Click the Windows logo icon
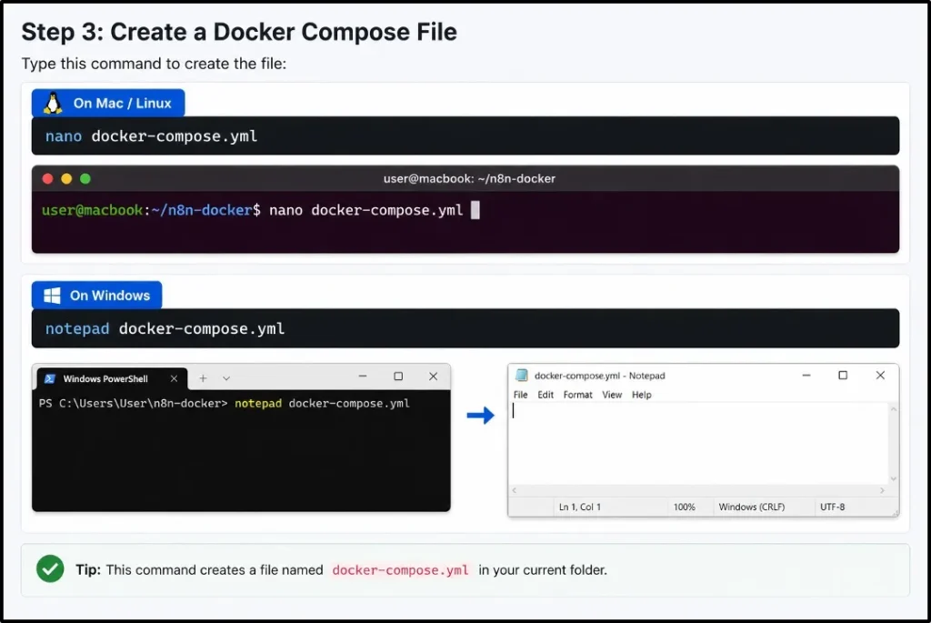The width and height of the screenshot is (931, 623). (52, 296)
